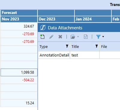Select the AnnotationDetail row type cell
Screen dimensions: 120x110
pos(54,55)
